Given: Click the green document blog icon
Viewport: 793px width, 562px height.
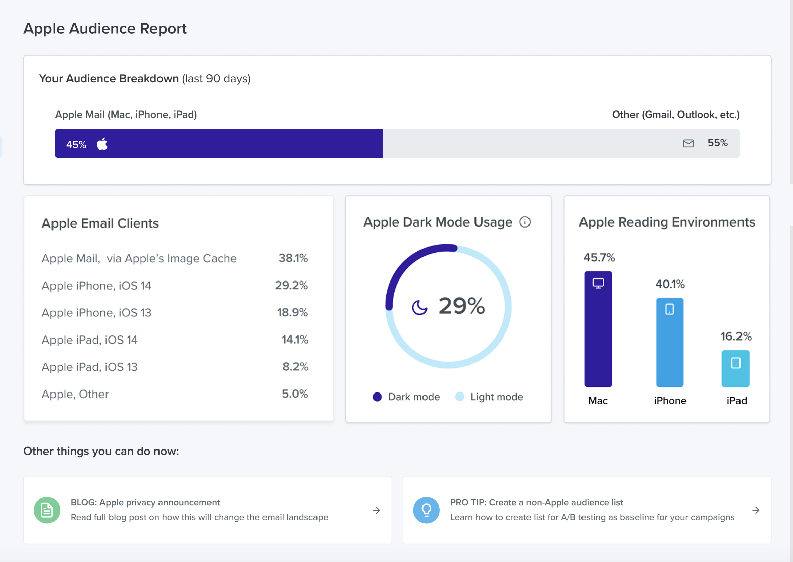Looking at the screenshot, I should tap(47, 510).
